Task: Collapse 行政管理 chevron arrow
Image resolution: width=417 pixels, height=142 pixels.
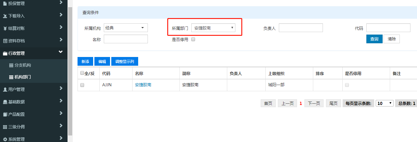Action: (x=61, y=52)
